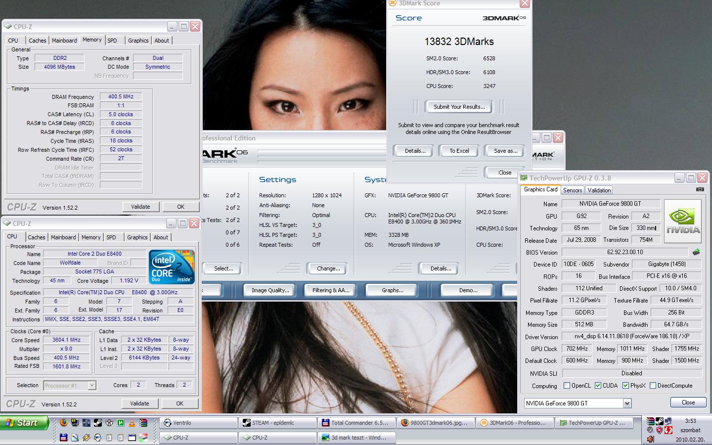Click Select button in 3DMark06 tests section
This screenshot has width=712, height=445.
click(x=223, y=268)
